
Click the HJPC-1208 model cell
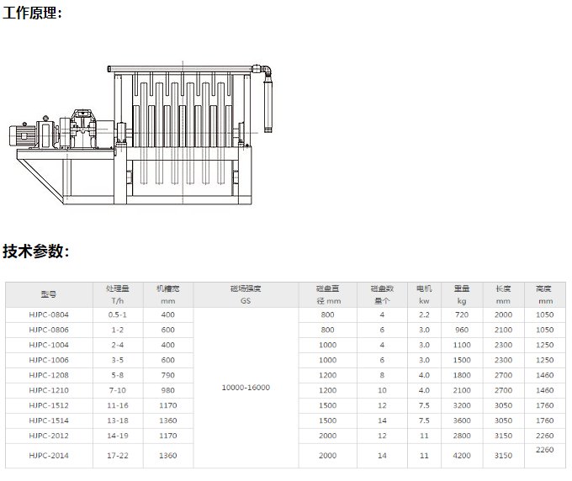49,374
